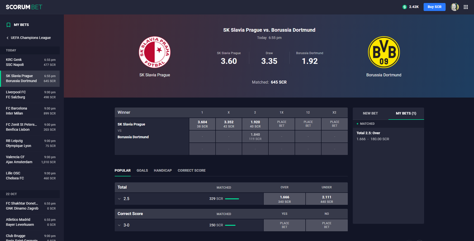Open My Bets bookmark icon

9,25
